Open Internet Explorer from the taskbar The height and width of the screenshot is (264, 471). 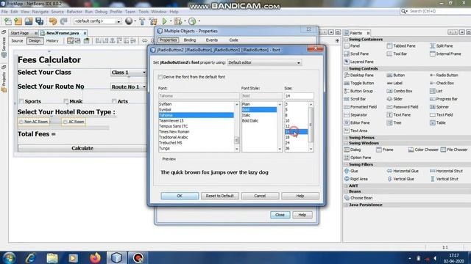click(x=30, y=257)
